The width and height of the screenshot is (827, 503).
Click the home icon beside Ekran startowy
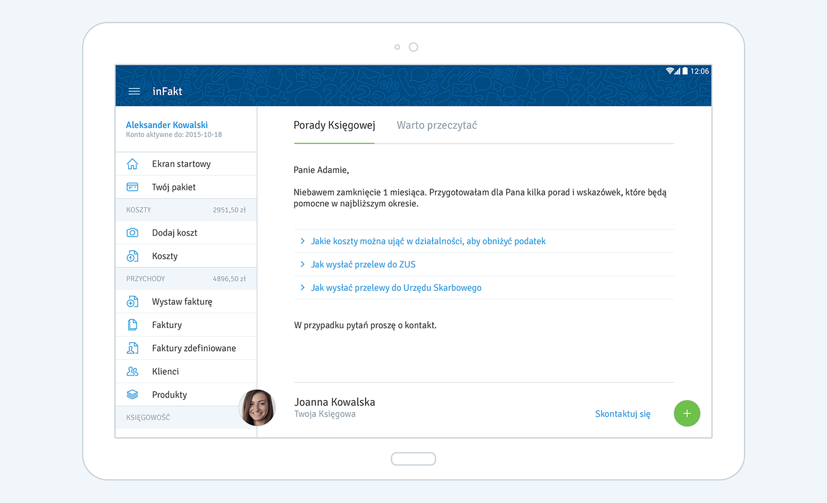coord(132,164)
